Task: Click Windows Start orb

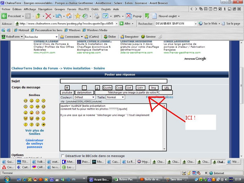Action: click(x=7, y=179)
